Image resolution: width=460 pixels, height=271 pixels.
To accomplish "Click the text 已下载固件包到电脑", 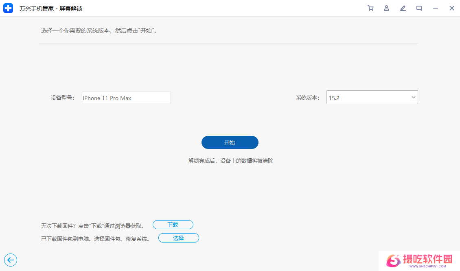I will point(65,239).
